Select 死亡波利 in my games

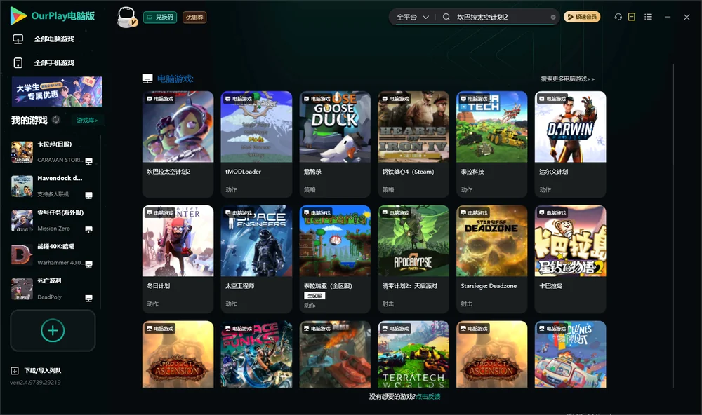click(x=54, y=290)
